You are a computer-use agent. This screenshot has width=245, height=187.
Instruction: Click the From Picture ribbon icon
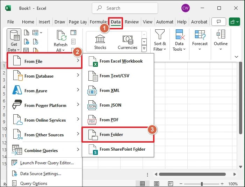click(x=35, y=33)
